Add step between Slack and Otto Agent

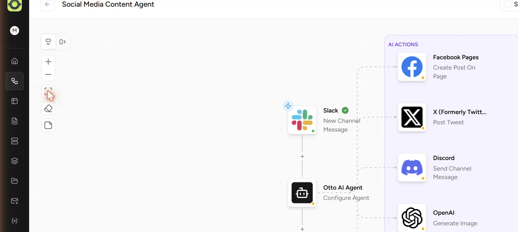[302, 156]
